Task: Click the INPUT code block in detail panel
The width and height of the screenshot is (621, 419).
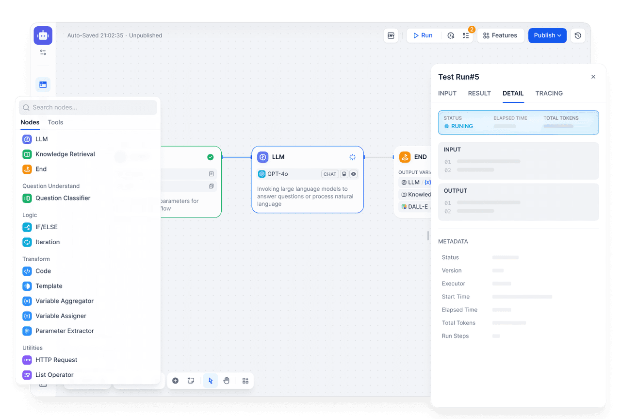Action: (x=518, y=161)
